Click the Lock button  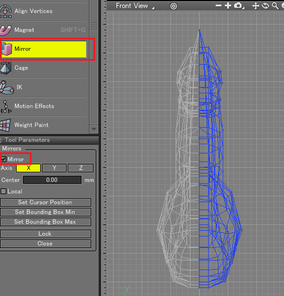tap(45, 234)
